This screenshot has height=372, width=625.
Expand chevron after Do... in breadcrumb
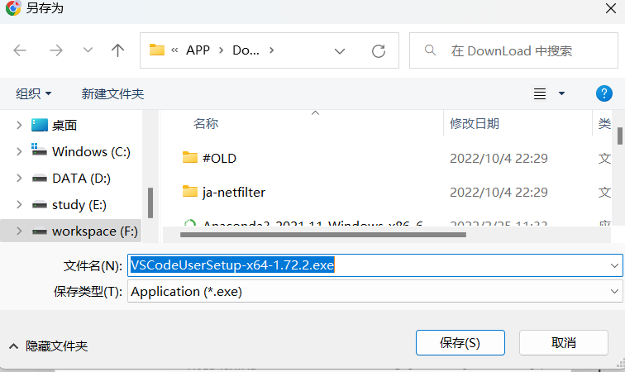[271, 50]
